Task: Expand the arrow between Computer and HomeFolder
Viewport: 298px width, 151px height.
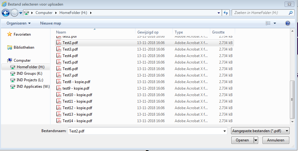Action: tap(56, 13)
